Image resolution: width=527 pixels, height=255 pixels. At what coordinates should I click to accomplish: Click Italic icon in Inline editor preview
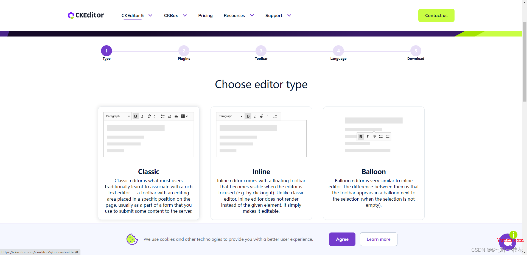255,116
